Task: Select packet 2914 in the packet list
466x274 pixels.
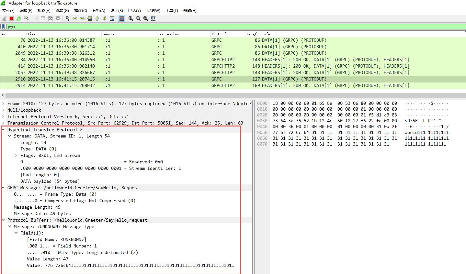Action: (130, 85)
